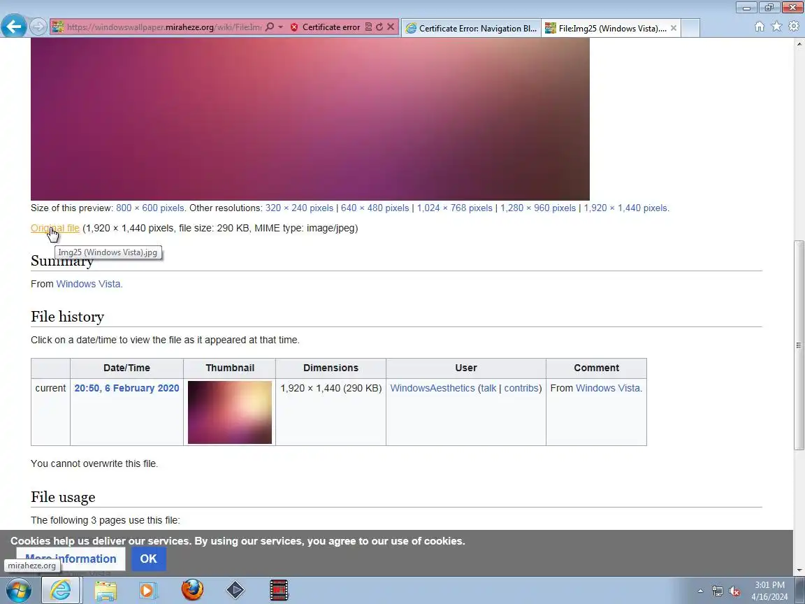805x604 pixels.
Task: Click the vertical scrollbar thumb
Action: coord(799,345)
